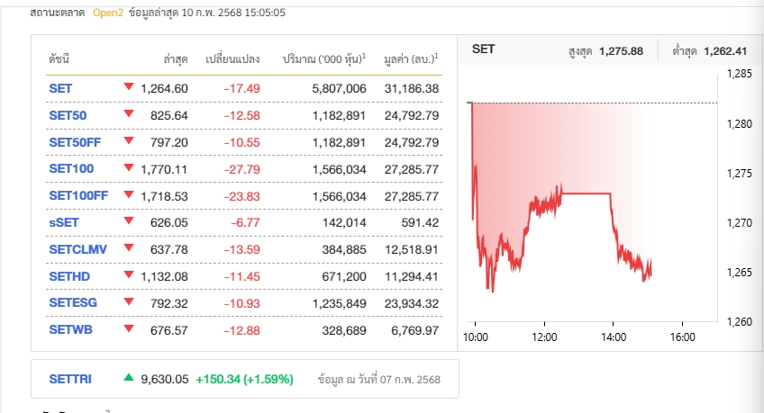764x413 pixels.
Task: Click the SET50FF index name
Action: [x=74, y=142]
